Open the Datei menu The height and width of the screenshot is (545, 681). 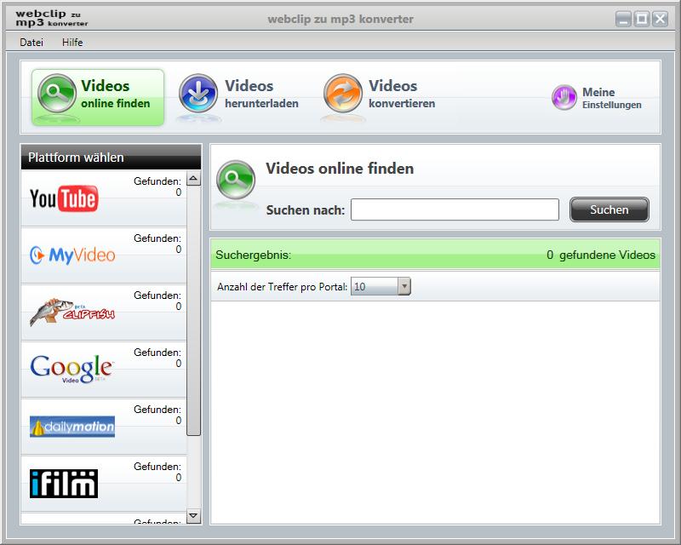(x=31, y=43)
